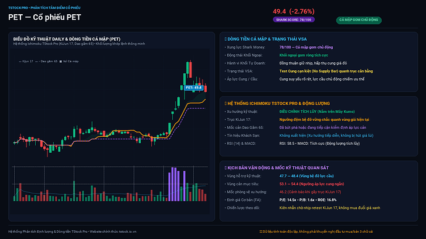Image resolution: width=426 pixels, height=239 pixels.
Task: Click the Vol Cá mập legend entry
Action: [69, 61]
